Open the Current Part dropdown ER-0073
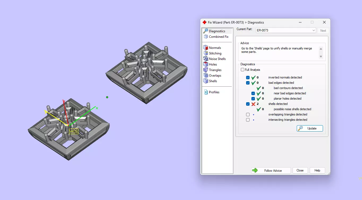The image size is (362, 200). [286, 30]
